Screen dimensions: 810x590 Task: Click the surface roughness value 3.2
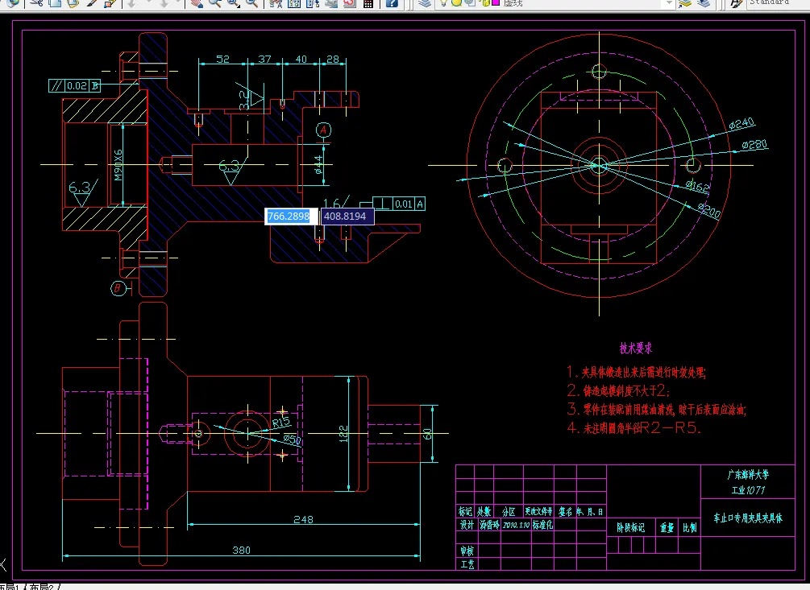[x=244, y=100]
